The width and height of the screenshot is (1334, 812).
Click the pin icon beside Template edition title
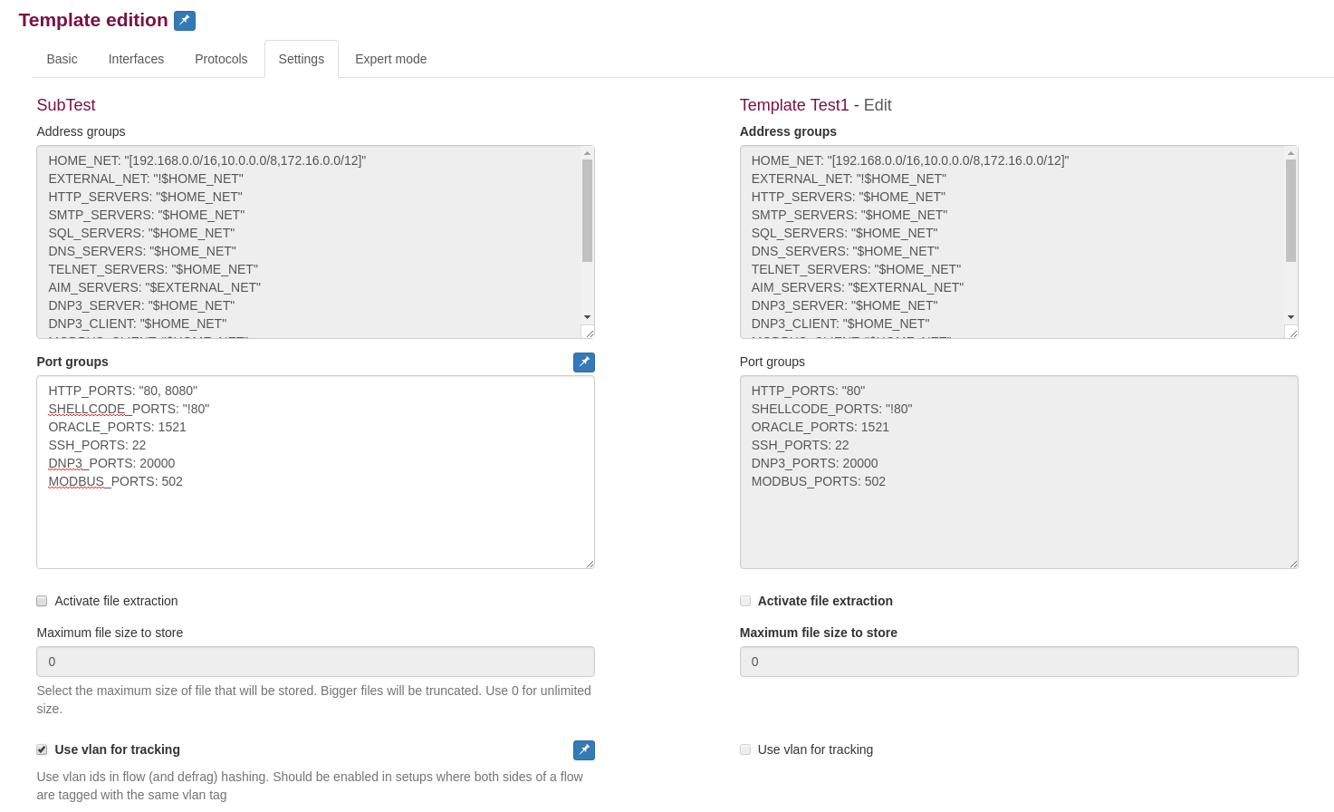tap(185, 20)
